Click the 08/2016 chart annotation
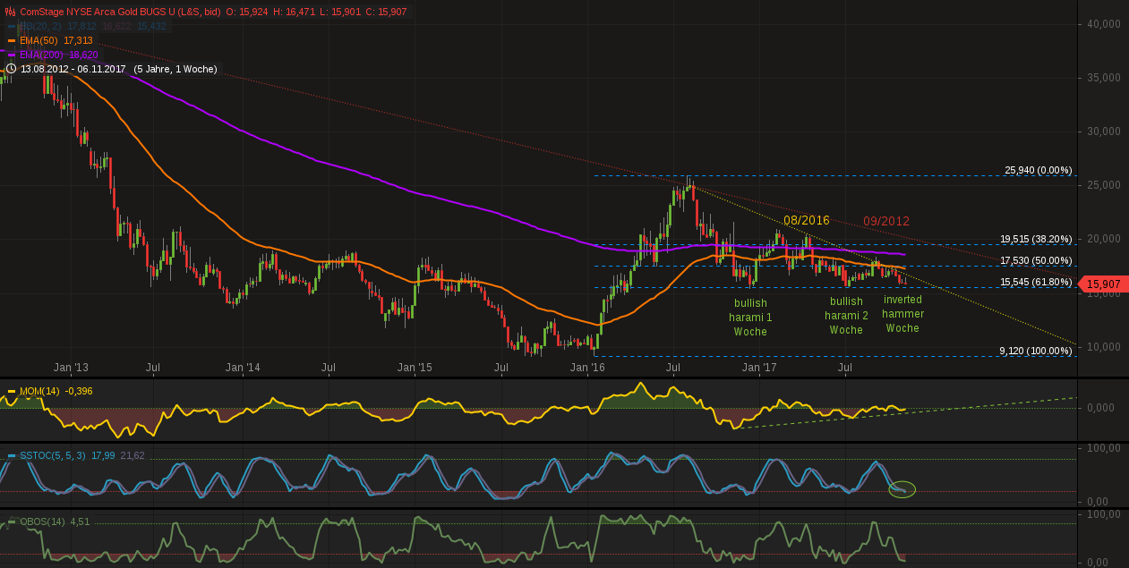This screenshot has width=1129, height=568. point(807,220)
